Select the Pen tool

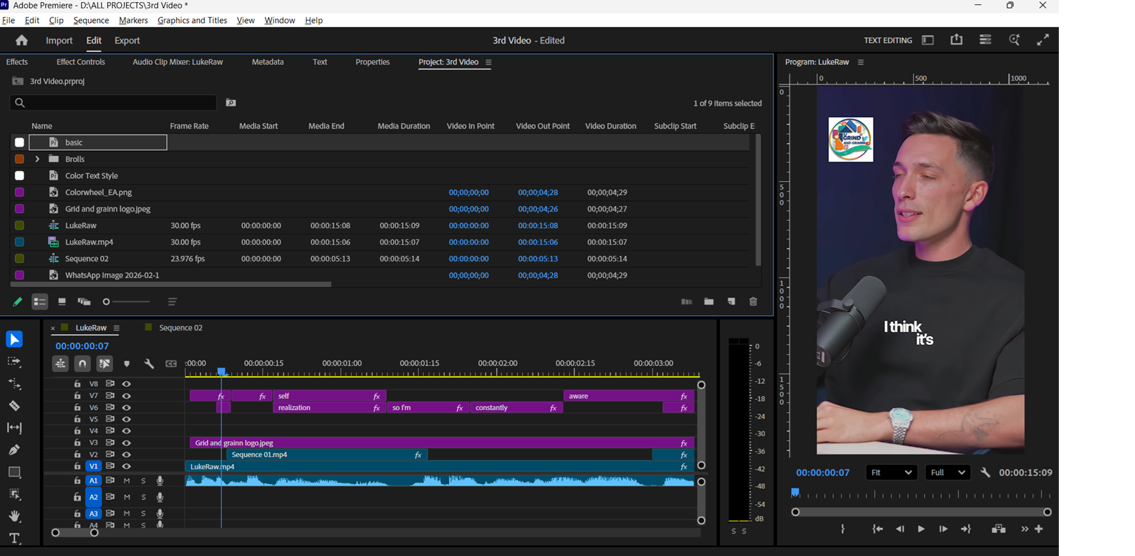point(14,450)
